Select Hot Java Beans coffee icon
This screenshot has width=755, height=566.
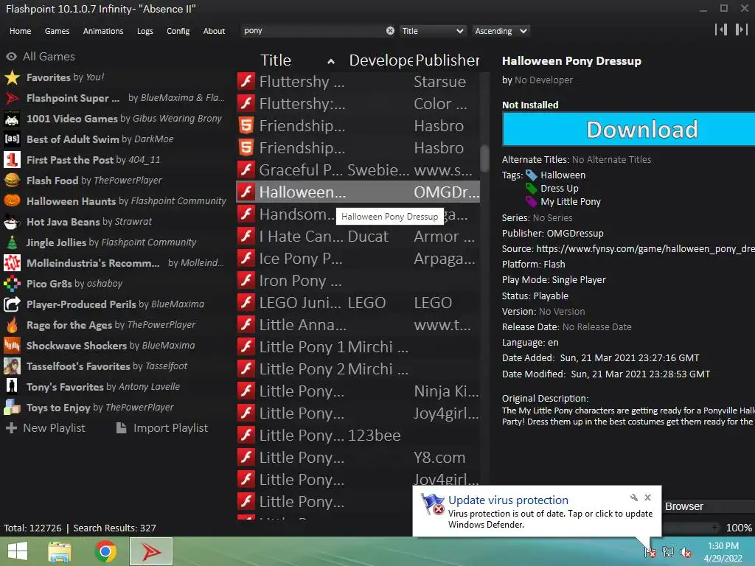pos(12,222)
